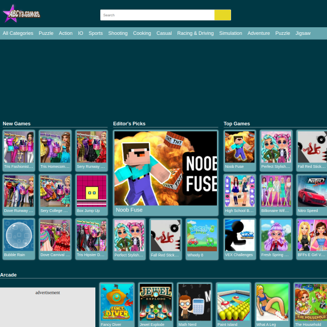Image resolution: width=327 pixels, height=327 pixels.
Task: Click the yellow search button
Action: [x=222, y=15]
